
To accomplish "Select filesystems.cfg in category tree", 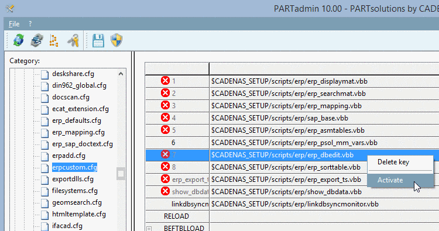I will tap(75, 191).
